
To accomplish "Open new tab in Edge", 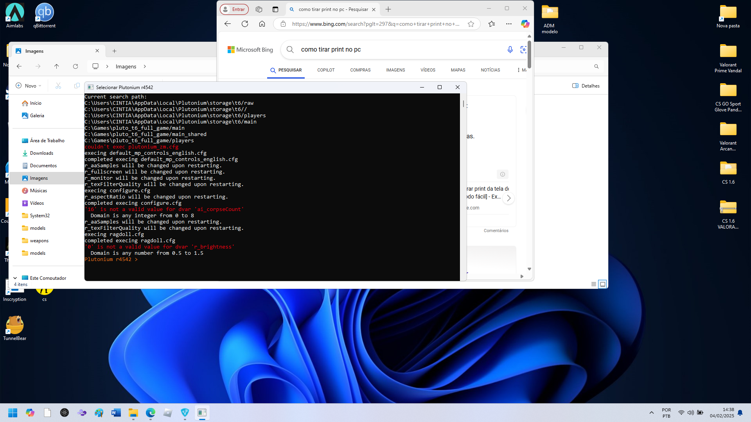I will tap(388, 9).
